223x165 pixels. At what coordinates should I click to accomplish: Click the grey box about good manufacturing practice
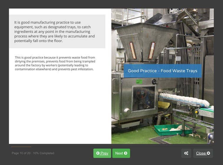[57, 31]
